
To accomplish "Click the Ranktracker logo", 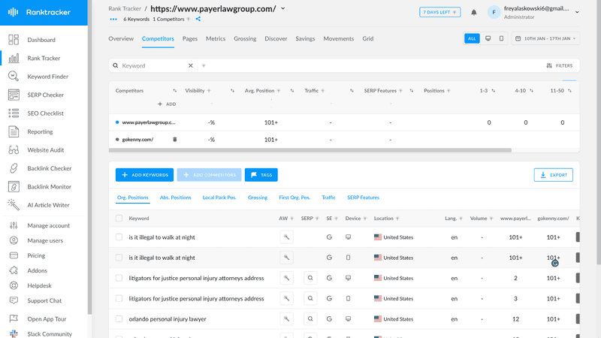I will pos(39,12).
